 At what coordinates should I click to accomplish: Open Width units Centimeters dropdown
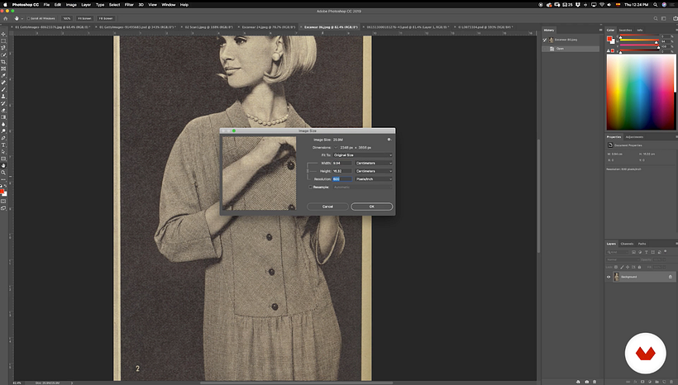(x=374, y=164)
